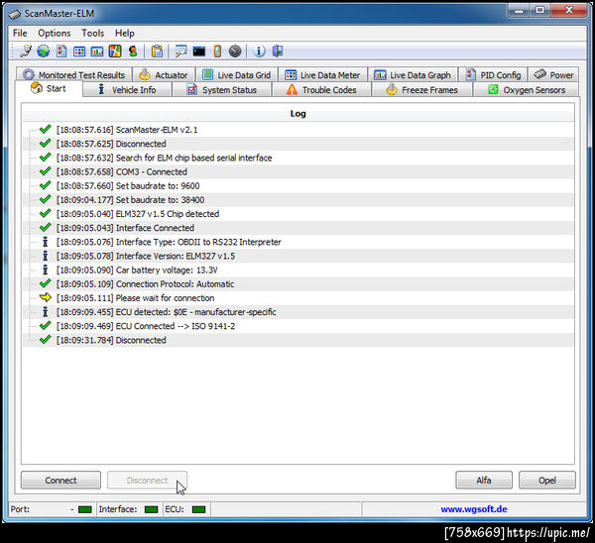Click the yellow arrow icon beside 'Please wait for connection'

pos(46,297)
